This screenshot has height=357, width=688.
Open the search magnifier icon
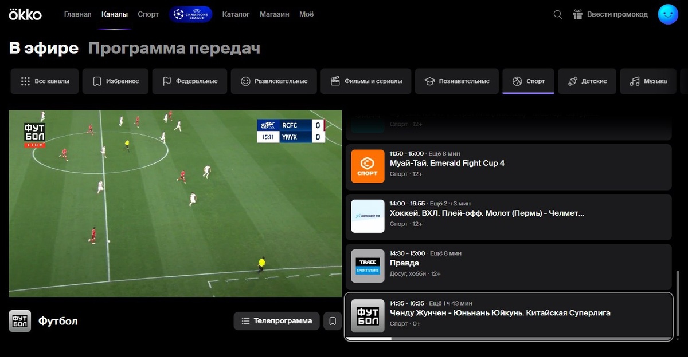coord(558,15)
